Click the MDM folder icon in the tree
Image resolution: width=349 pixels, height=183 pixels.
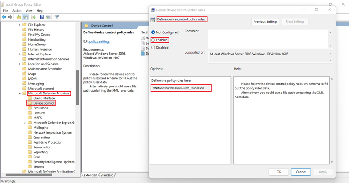[25, 78]
